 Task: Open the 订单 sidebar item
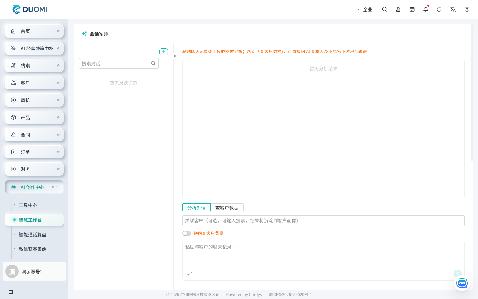[x=34, y=152]
